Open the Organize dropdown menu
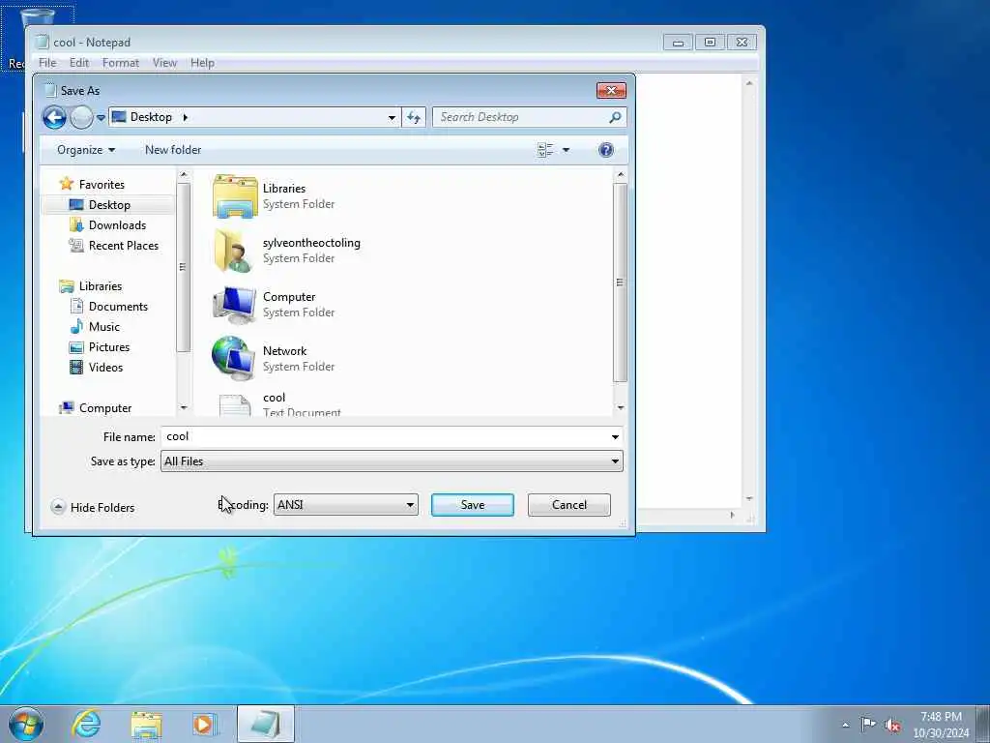990x743 pixels. pos(86,150)
